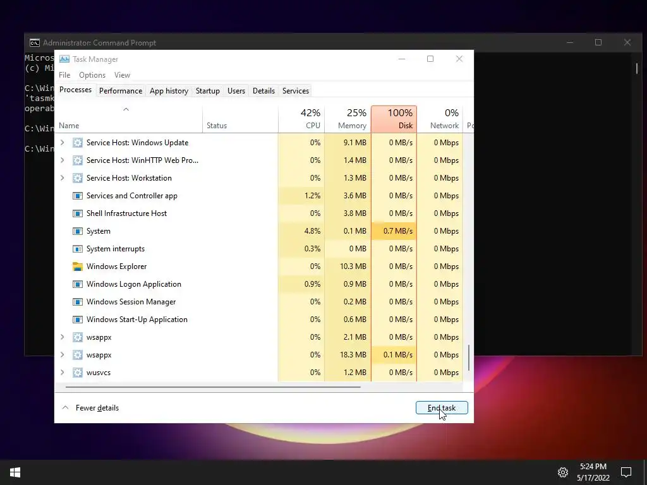Select the Shell Infrastructure Host row name
Screen dimensions: 647x485
[x=126, y=213]
